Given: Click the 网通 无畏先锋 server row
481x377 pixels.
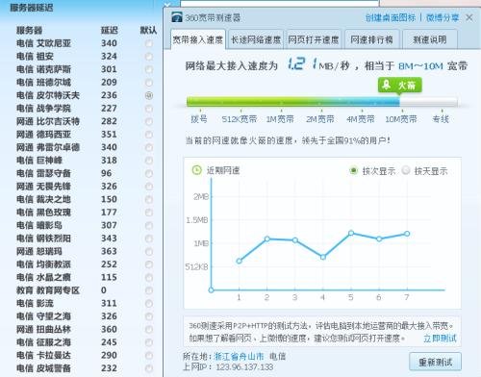Looking at the screenshot, I should pyautogui.click(x=85, y=187).
